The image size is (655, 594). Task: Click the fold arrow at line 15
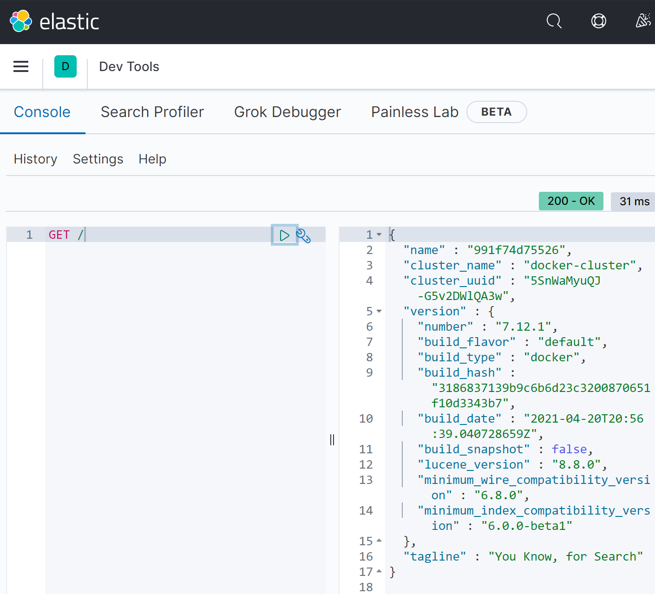(x=379, y=541)
